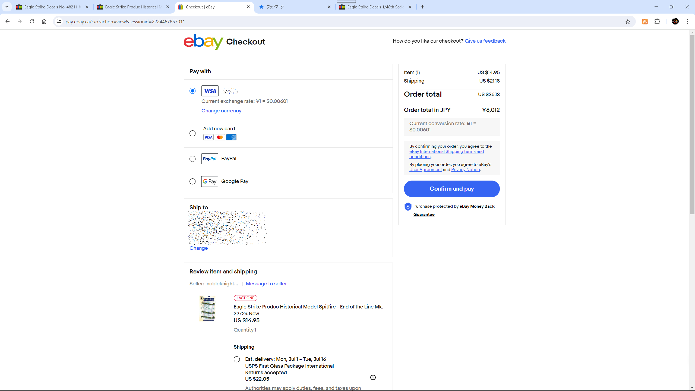Reload the checkout page
Viewport: 695px width, 391px height.
(32, 21)
